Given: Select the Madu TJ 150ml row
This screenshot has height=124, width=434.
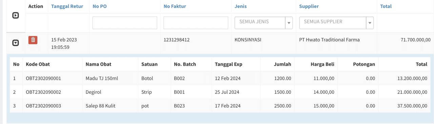Looking at the screenshot, I should [220, 79].
